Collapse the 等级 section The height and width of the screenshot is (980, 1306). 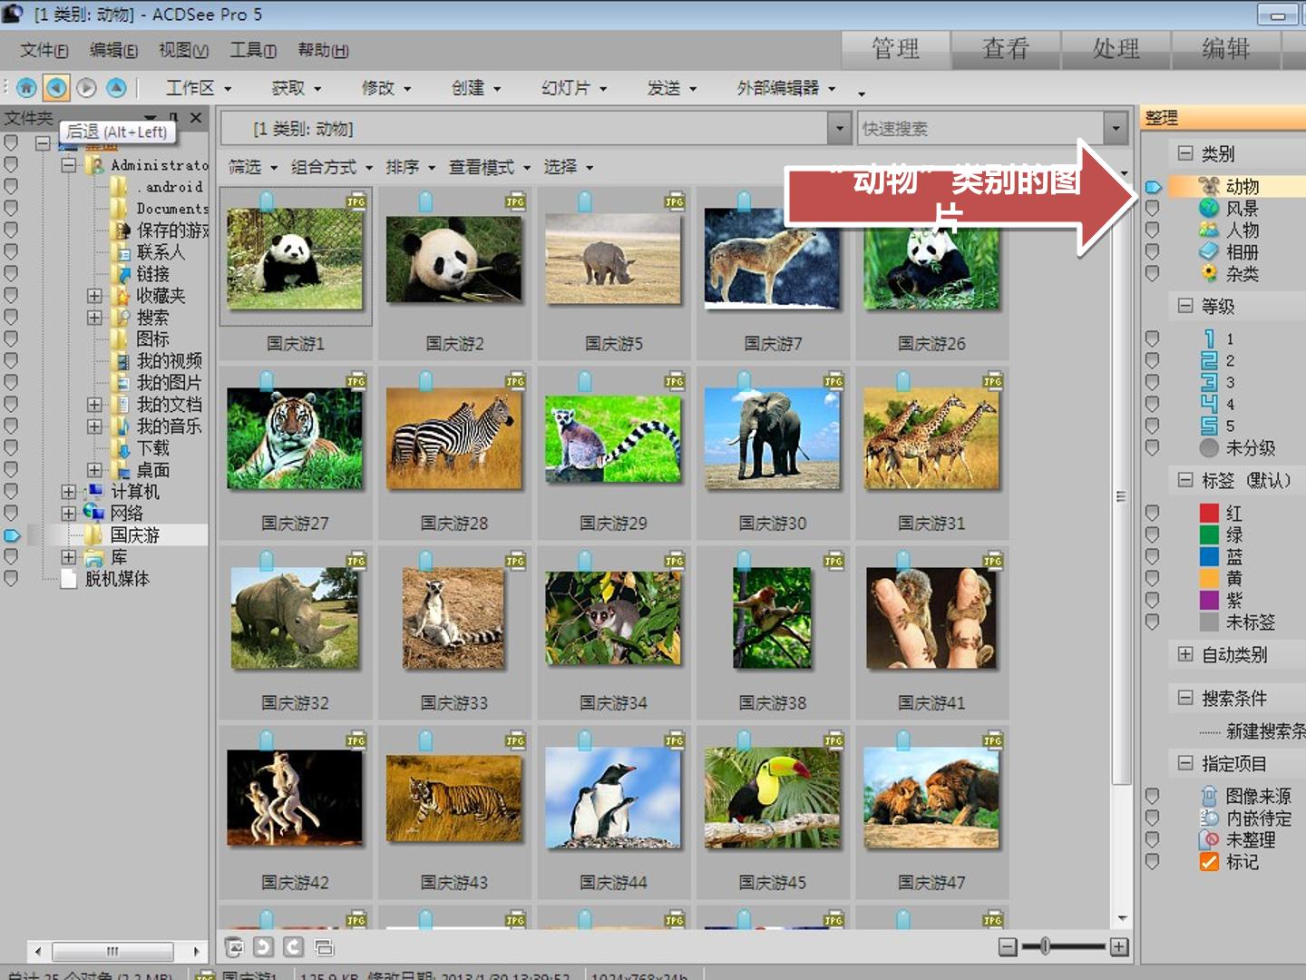1184,305
